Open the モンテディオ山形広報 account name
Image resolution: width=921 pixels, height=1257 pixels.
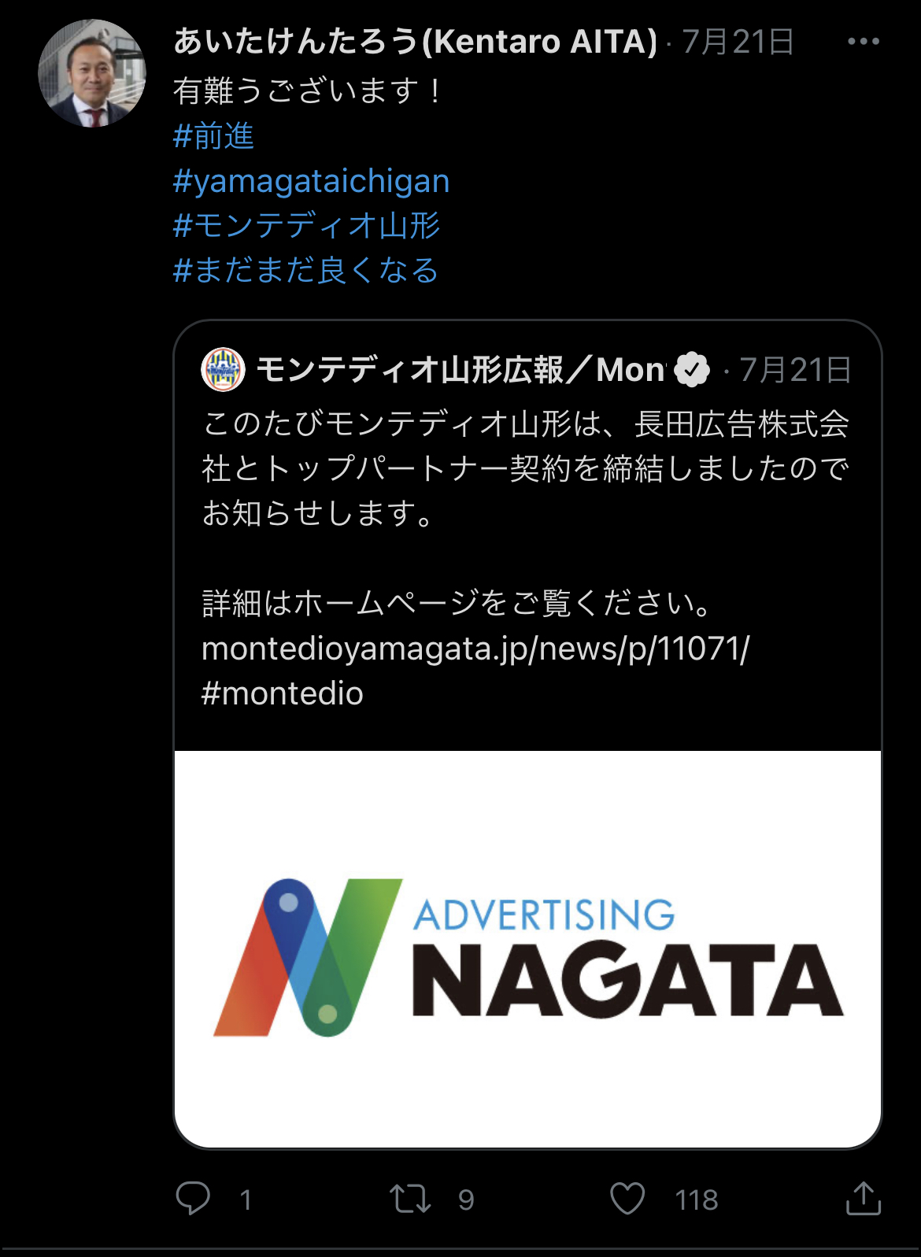461,369
